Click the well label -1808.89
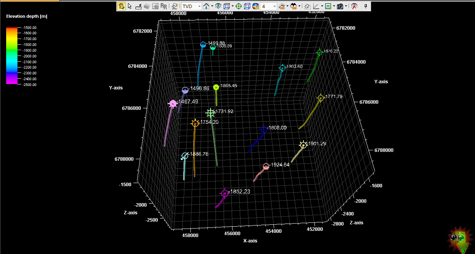 tap(224, 46)
